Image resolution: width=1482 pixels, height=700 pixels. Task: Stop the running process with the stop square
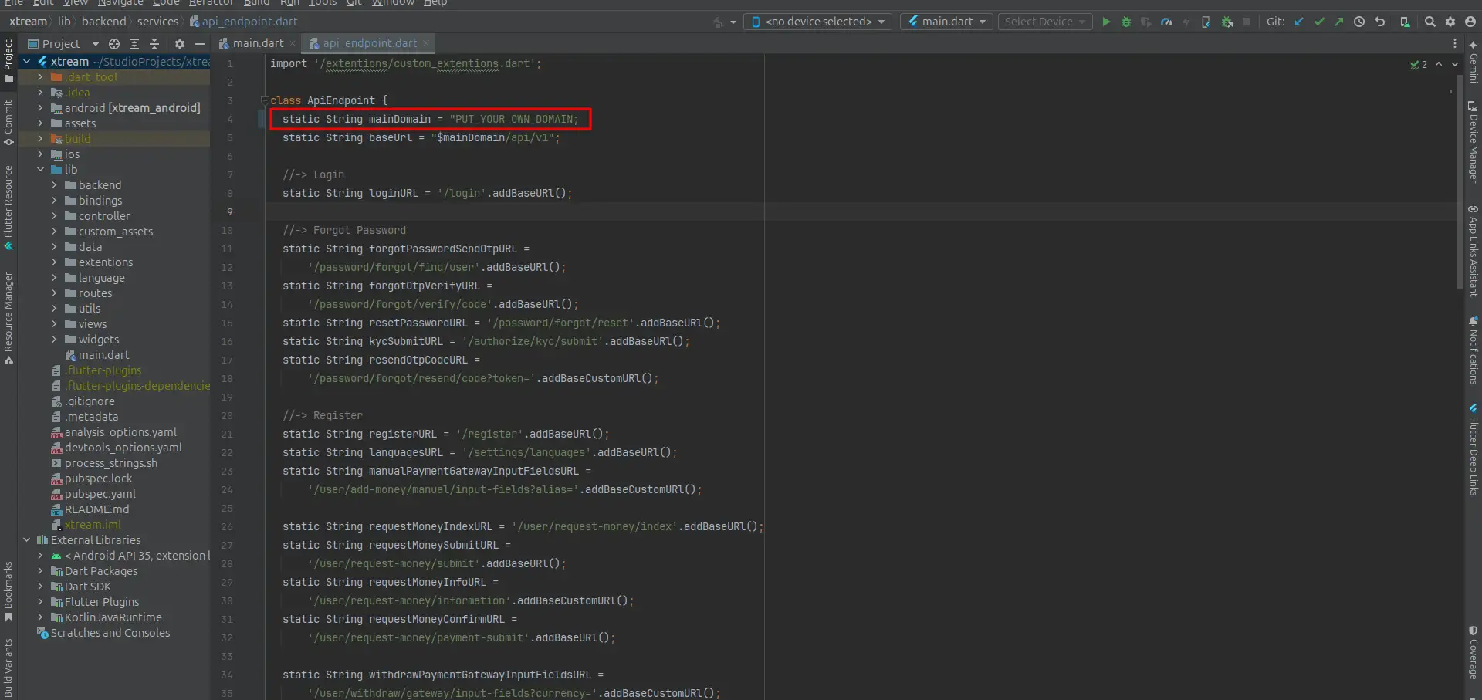coord(1247,22)
